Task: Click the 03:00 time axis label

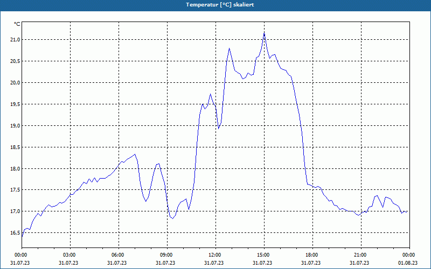Action: pyautogui.click(x=71, y=255)
